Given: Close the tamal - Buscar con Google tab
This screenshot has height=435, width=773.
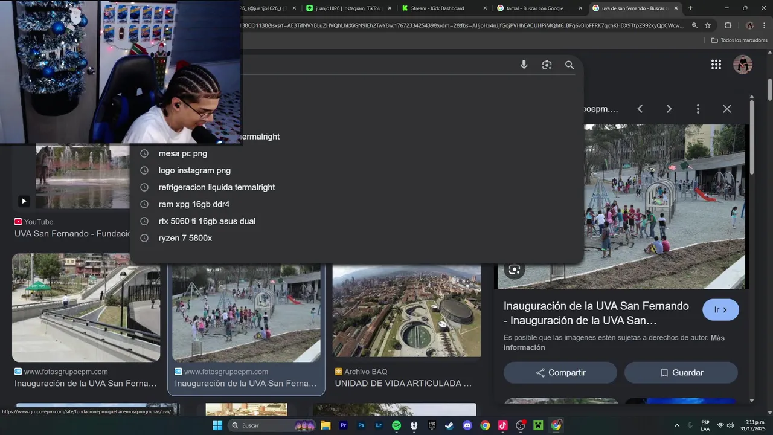Looking at the screenshot, I should coord(580,8).
